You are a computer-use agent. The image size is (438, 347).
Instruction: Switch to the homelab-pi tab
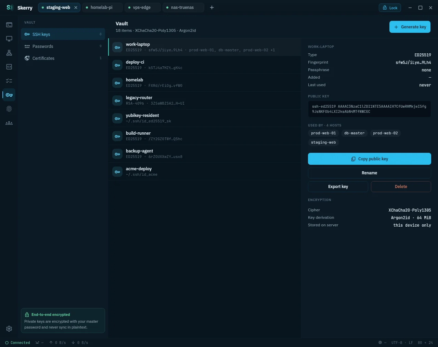(x=102, y=8)
